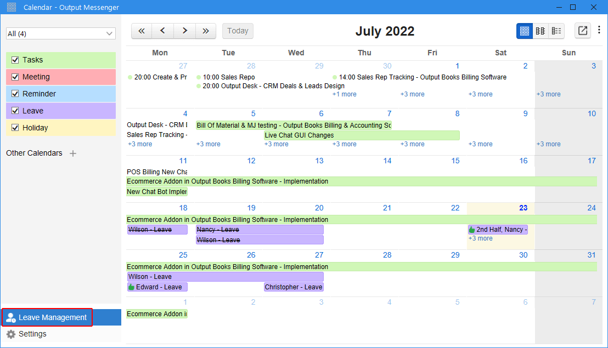
Task: Open 20:00 Create & Pr event
Action: [157, 77]
